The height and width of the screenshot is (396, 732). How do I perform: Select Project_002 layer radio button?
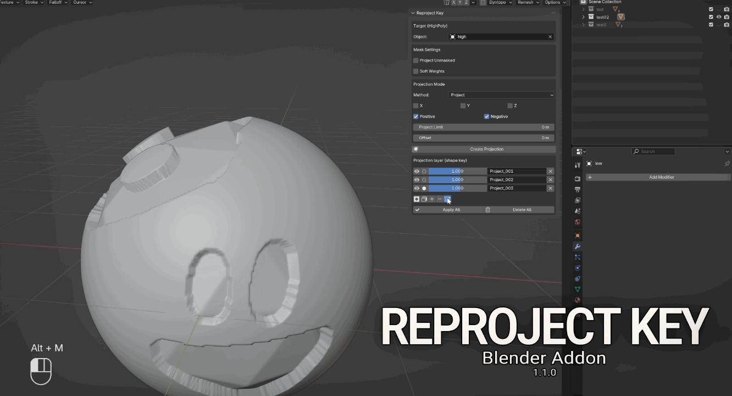tap(424, 180)
